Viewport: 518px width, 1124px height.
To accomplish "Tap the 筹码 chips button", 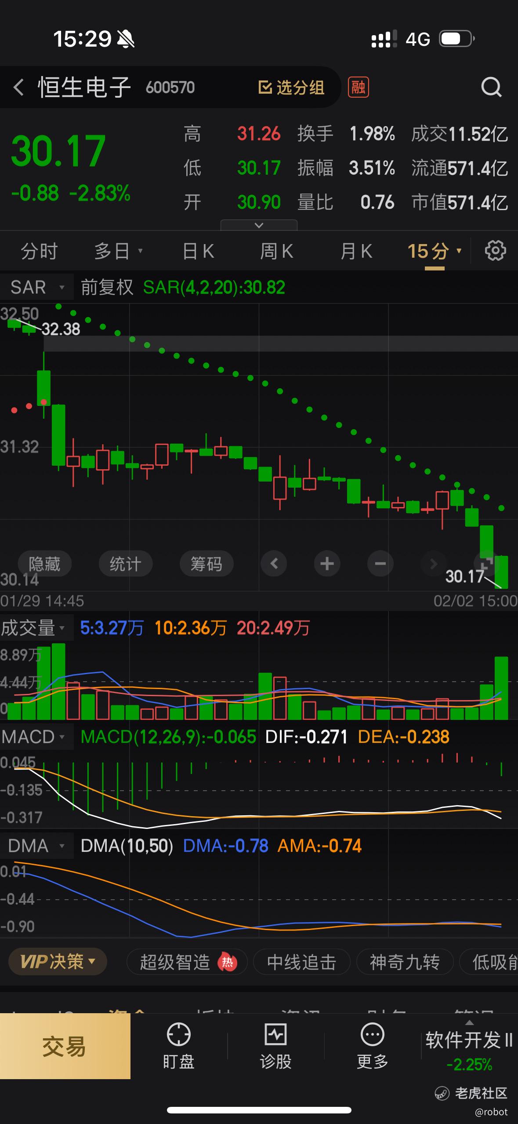I will (x=206, y=563).
